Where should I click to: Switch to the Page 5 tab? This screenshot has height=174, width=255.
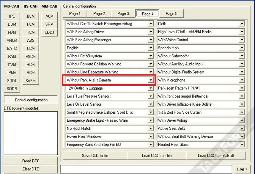click(171, 13)
